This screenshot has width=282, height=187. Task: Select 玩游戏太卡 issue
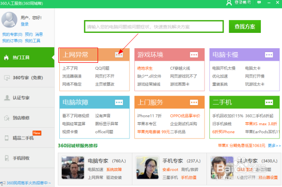(x=255, y=84)
